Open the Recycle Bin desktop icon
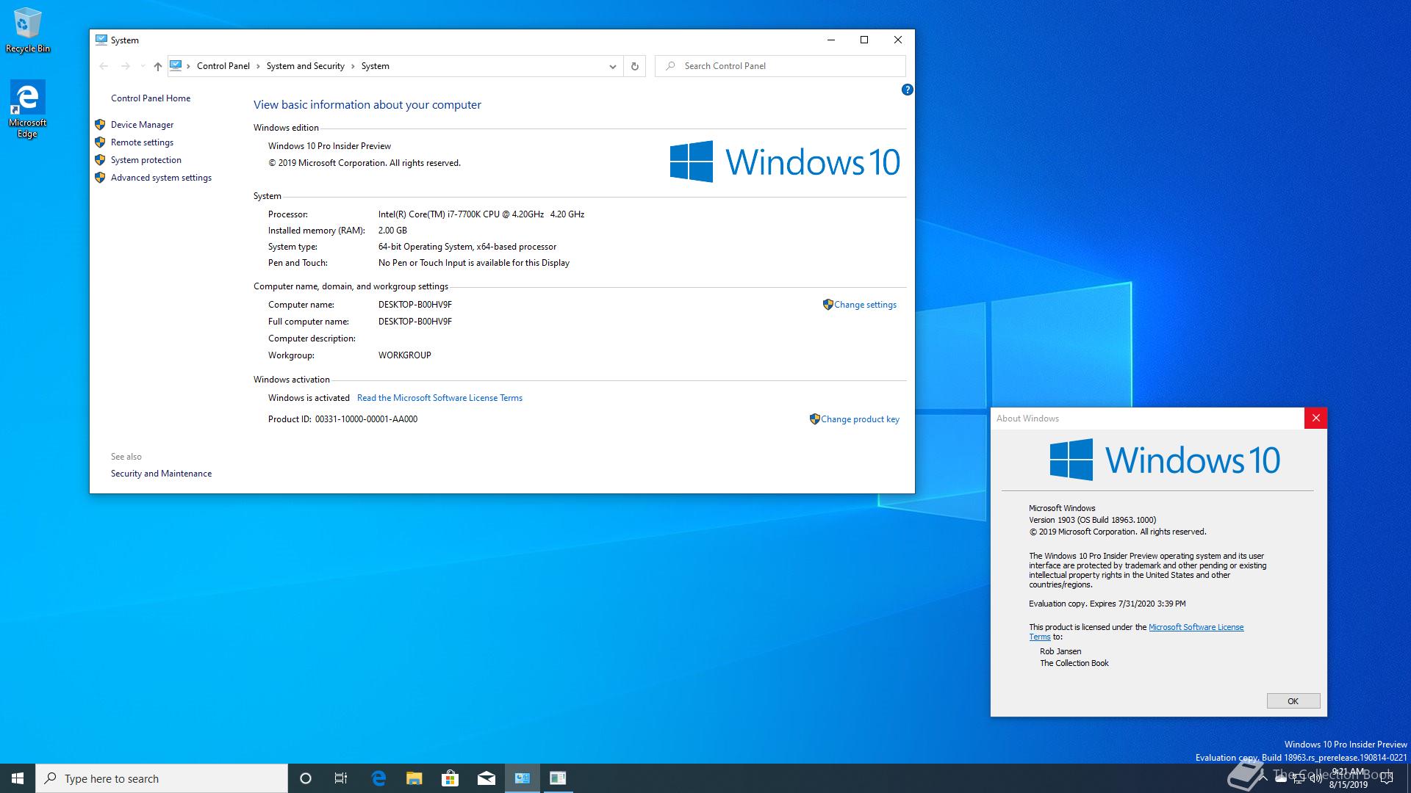 (x=28, y=31)
